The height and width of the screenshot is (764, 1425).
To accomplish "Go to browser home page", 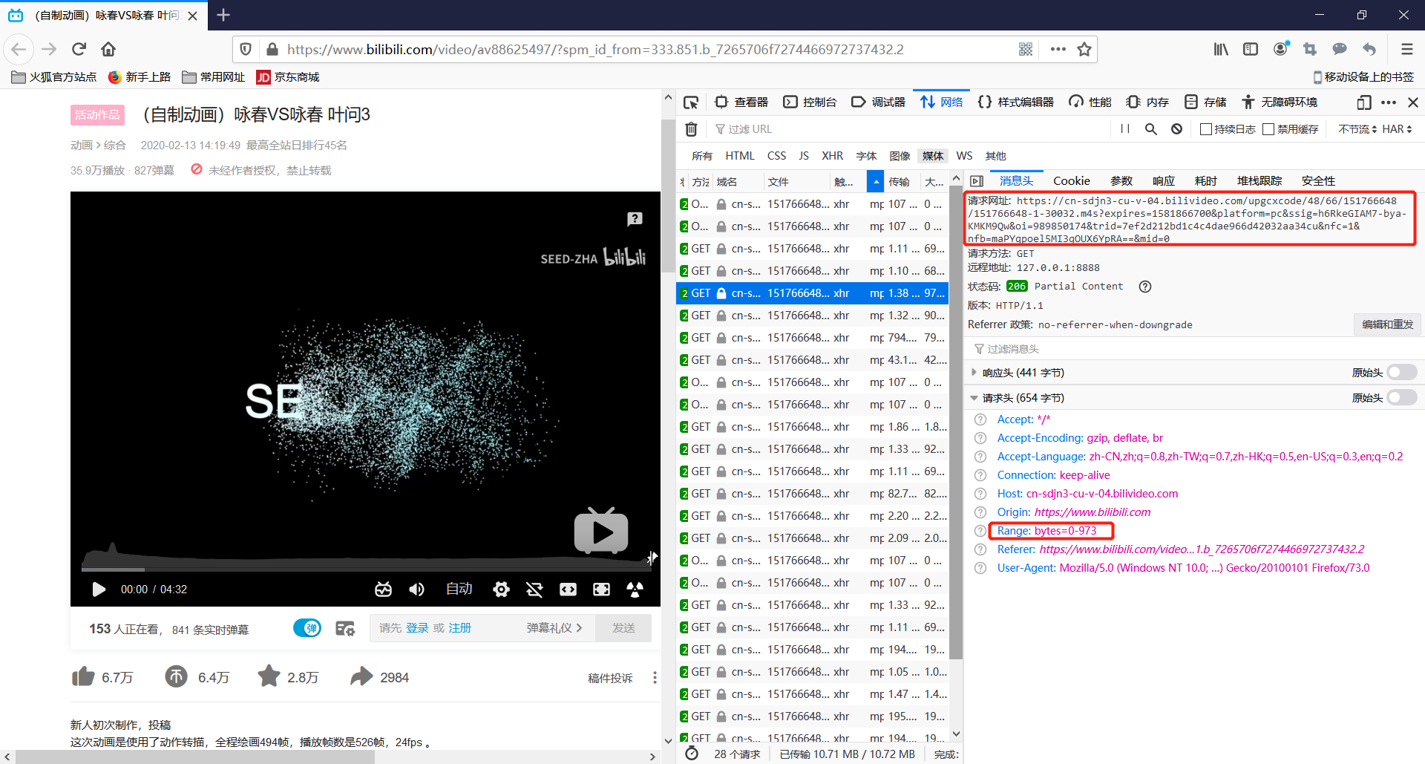I will click(108, 49).
